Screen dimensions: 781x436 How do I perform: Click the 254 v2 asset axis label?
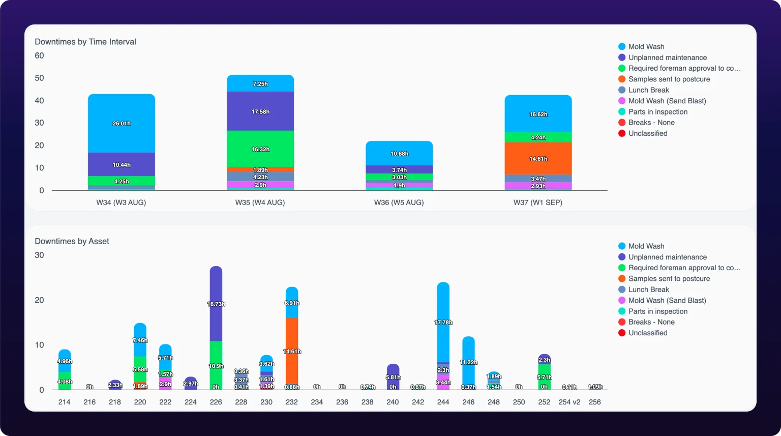(x=569, y=402)
